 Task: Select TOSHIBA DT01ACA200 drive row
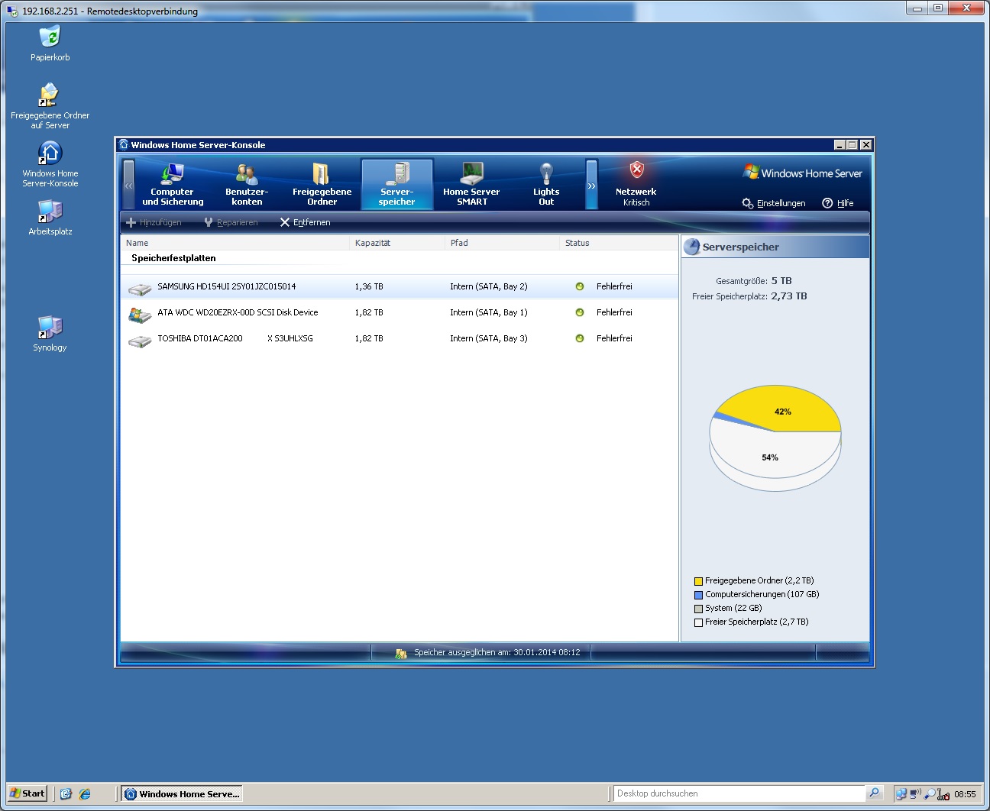click(400, 338)
